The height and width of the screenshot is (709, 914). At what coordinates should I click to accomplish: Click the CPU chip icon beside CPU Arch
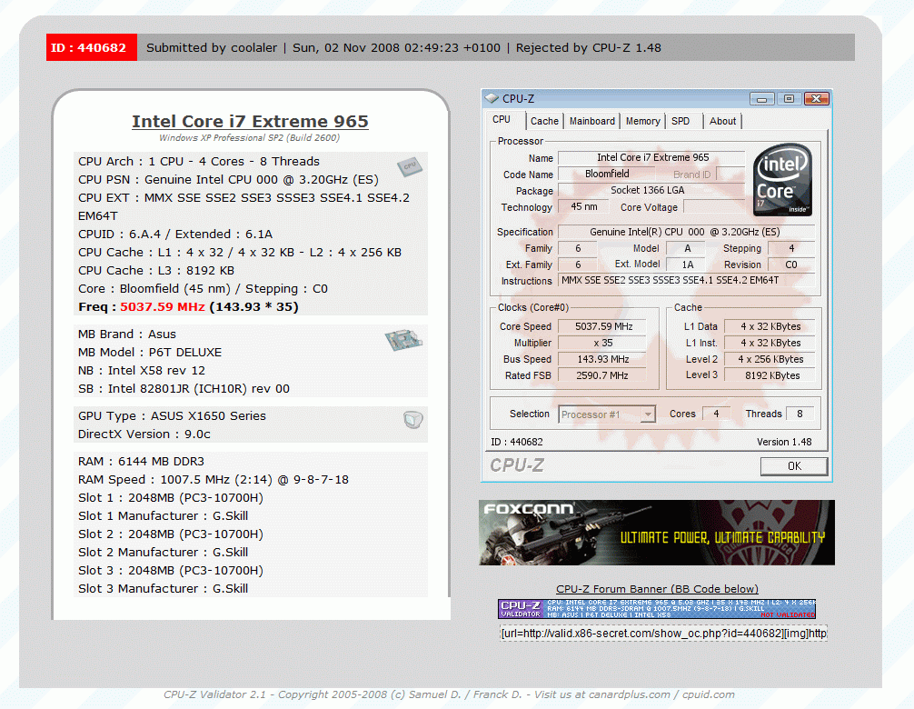tap(410, 166)
